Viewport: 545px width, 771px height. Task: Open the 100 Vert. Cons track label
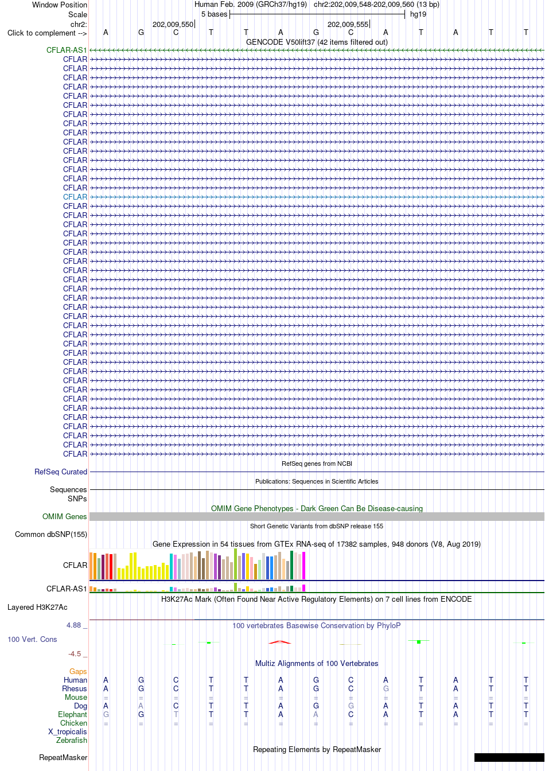point(32,639)
